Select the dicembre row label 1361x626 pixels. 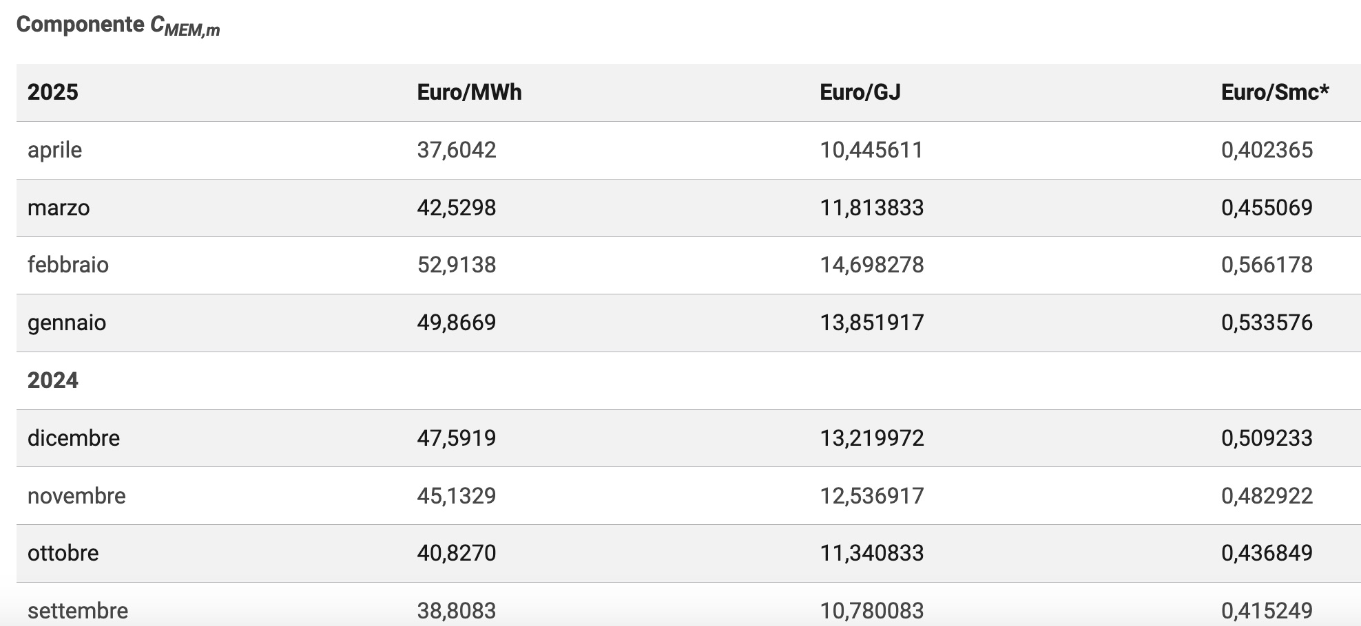[74, 438]
